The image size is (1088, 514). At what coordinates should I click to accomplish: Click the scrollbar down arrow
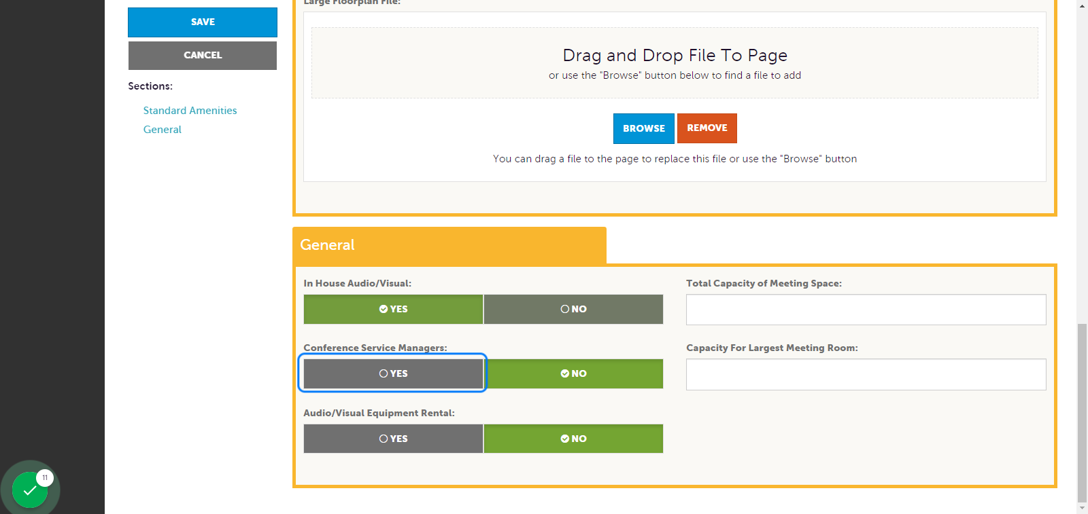pos(1082,508)
